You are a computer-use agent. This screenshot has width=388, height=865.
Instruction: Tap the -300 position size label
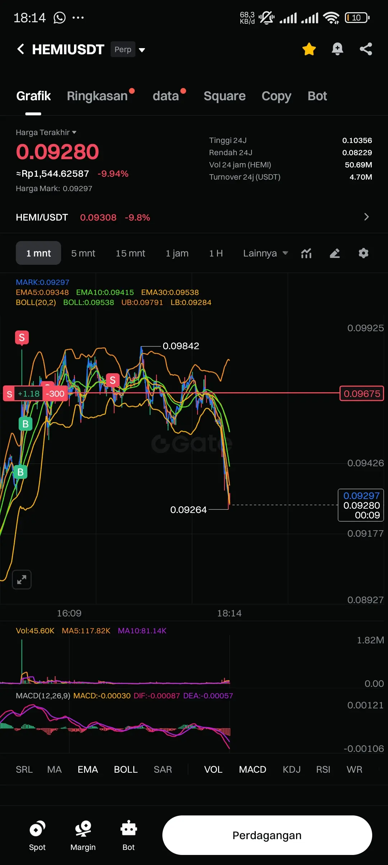coord(55,394)
